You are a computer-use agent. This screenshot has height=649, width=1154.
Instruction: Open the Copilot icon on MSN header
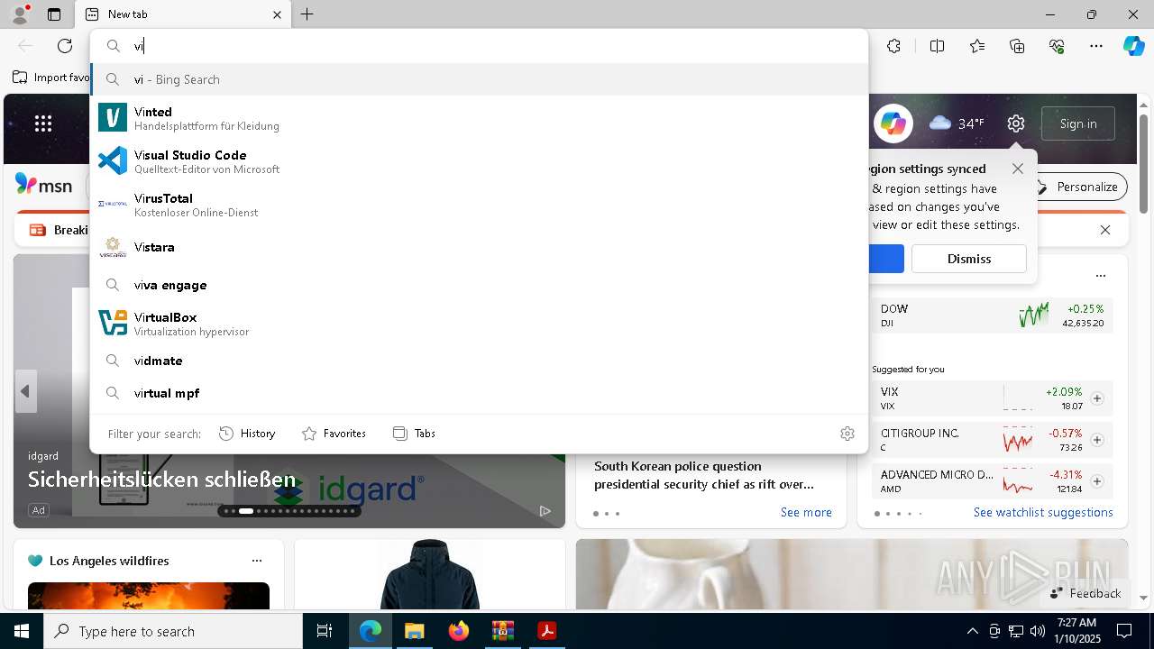[x=893, y=123]
